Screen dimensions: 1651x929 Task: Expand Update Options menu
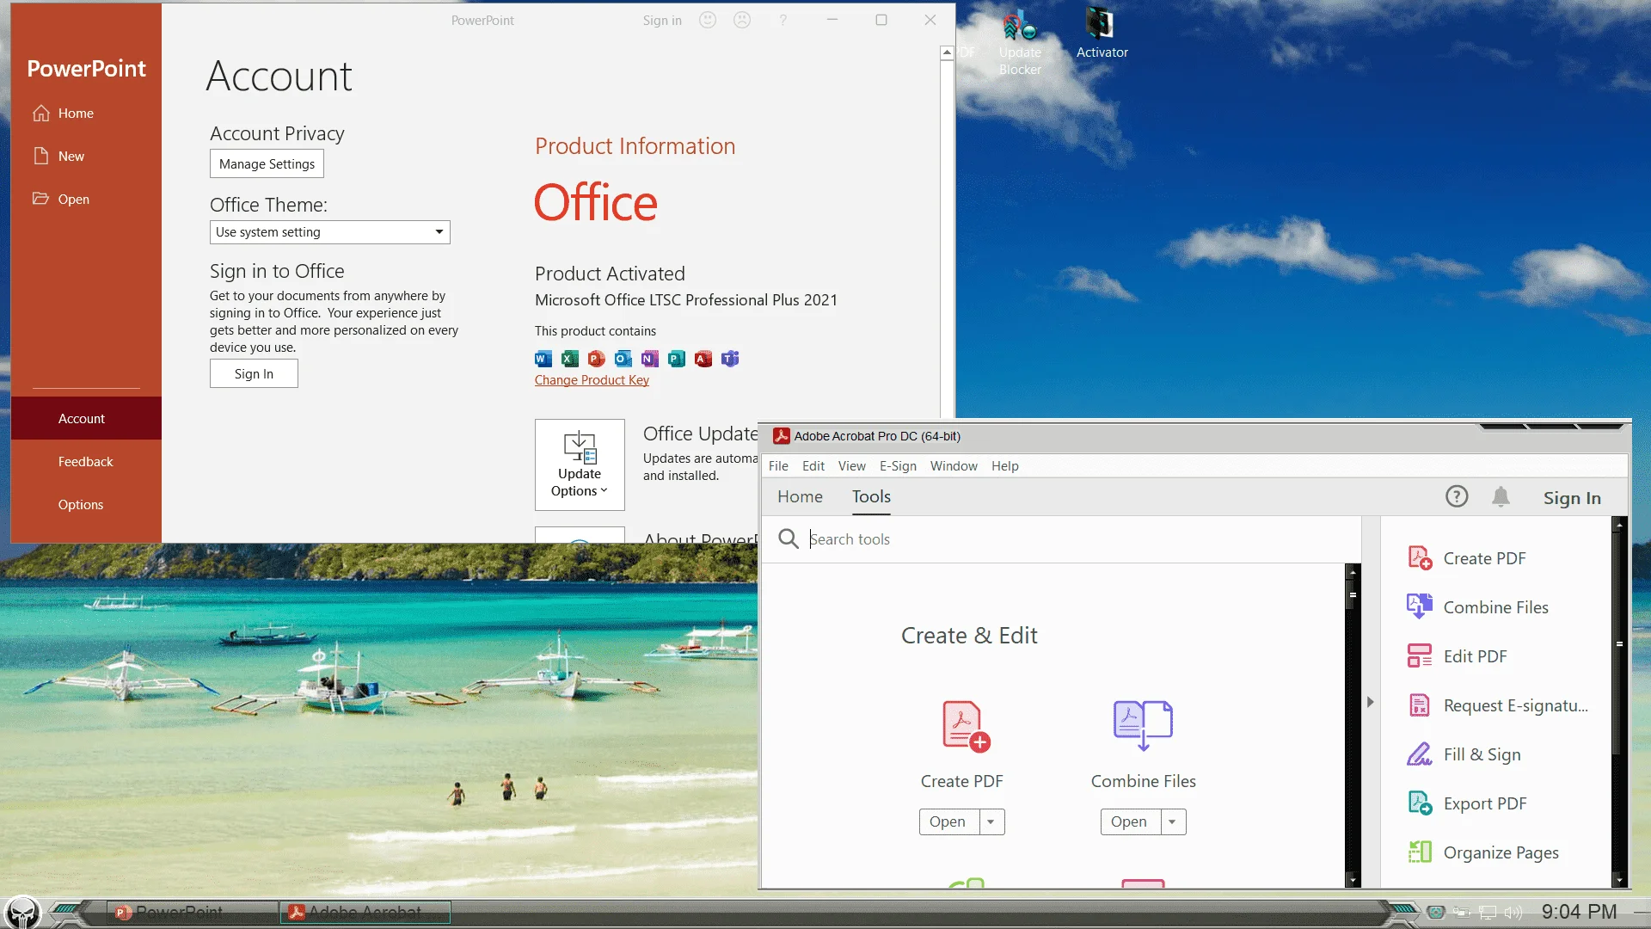(580, 464)
